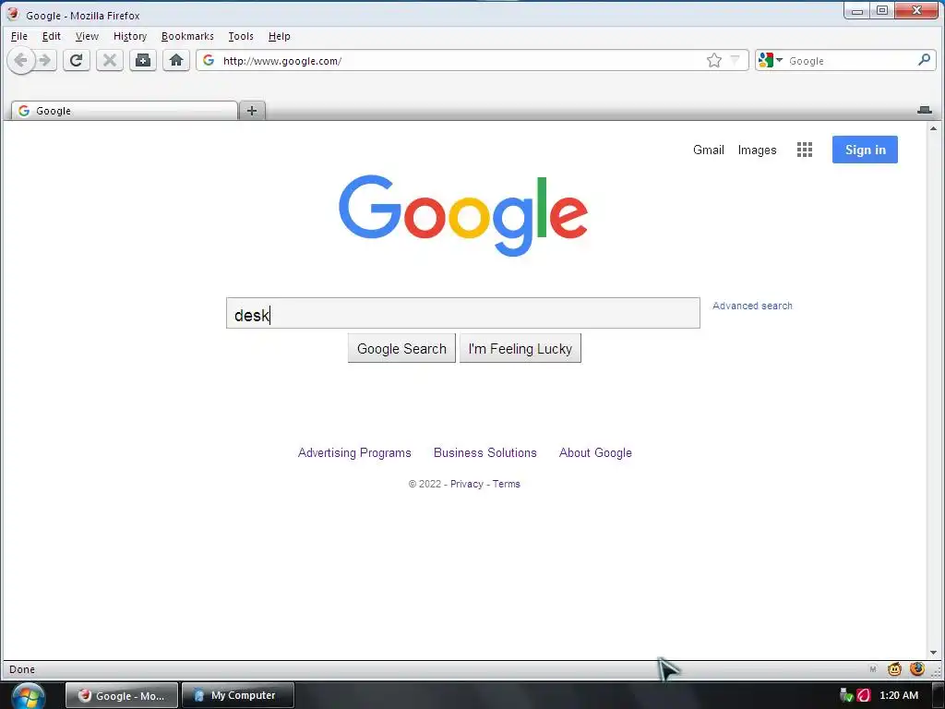Click the Google - Mozilla Firefox taskbar button
The width and height of the screenshot is (945, 709).
pos(122,695)
